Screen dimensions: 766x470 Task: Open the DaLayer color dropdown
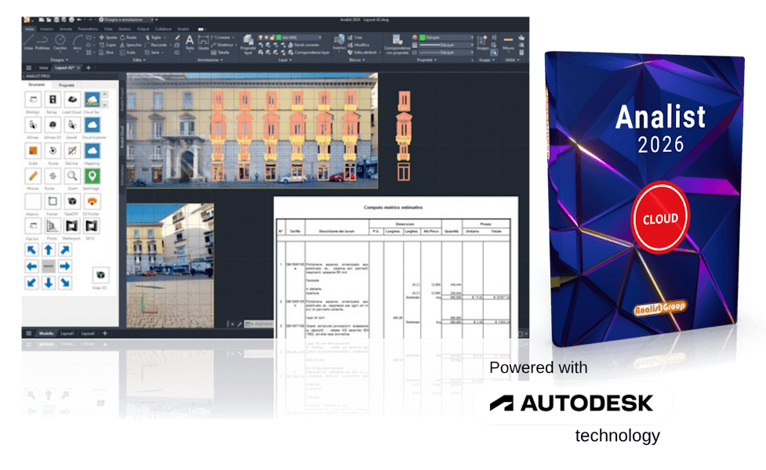tap(447, 38)
